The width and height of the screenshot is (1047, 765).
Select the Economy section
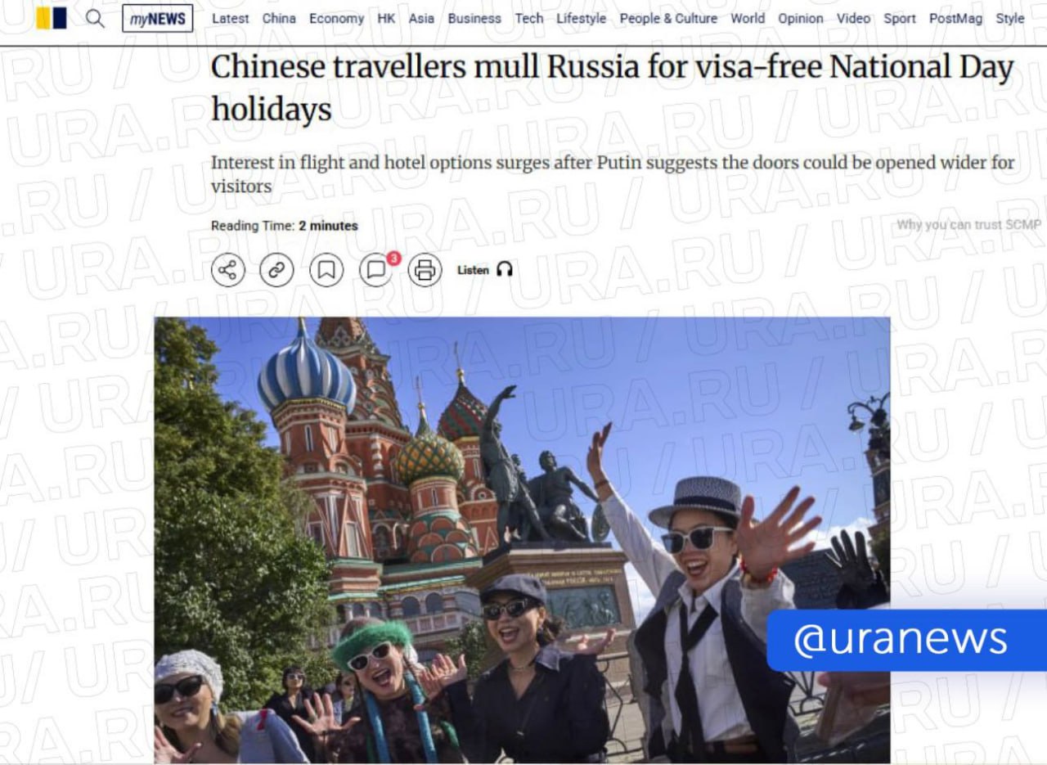coord(336,18)
